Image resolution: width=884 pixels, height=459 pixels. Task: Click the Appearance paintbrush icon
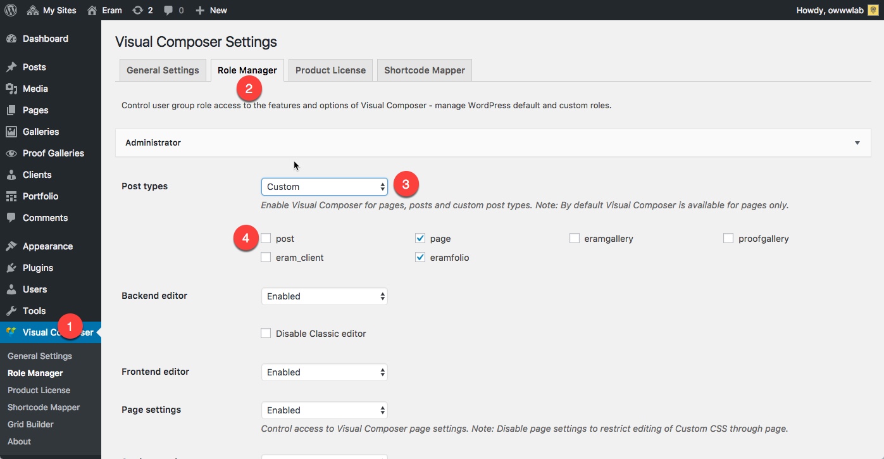click(11, 246)
